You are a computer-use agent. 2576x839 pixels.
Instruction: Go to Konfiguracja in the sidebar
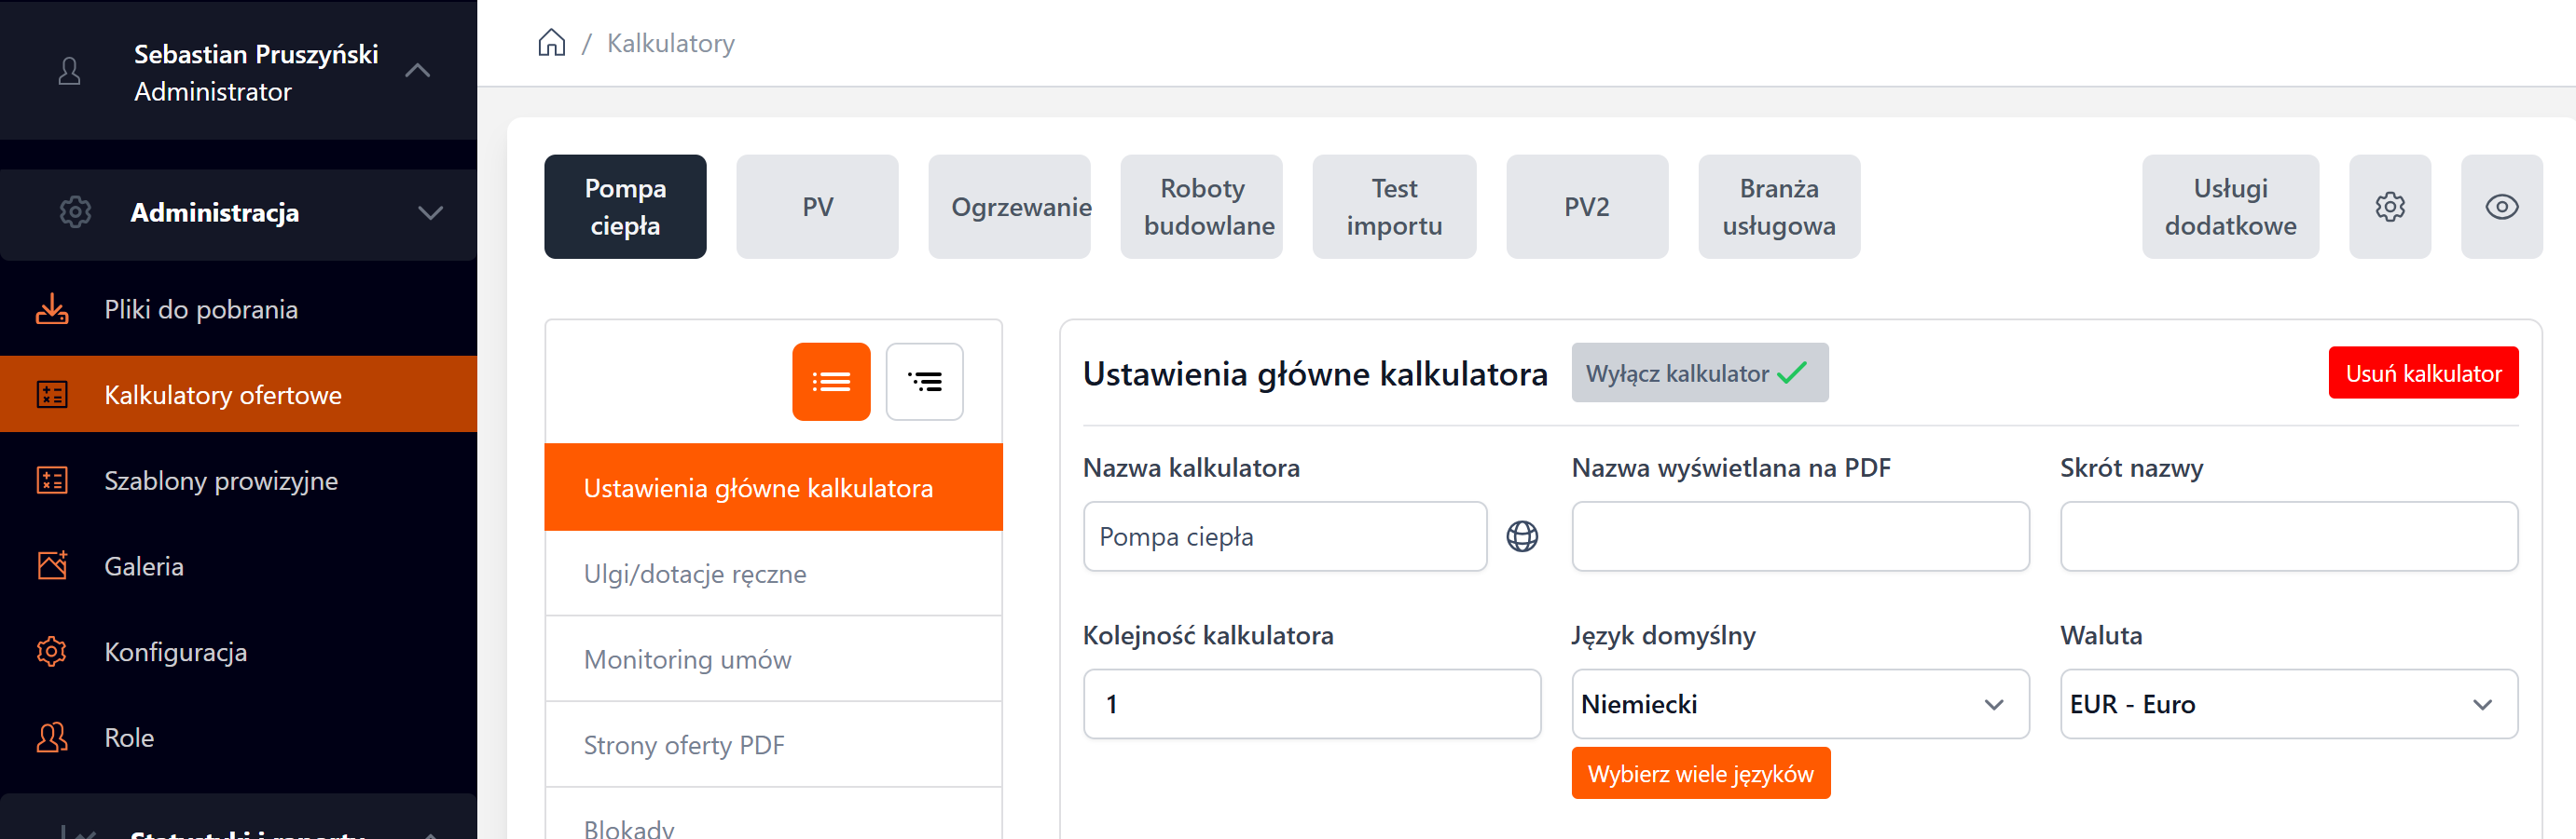[x=175, y=652]
